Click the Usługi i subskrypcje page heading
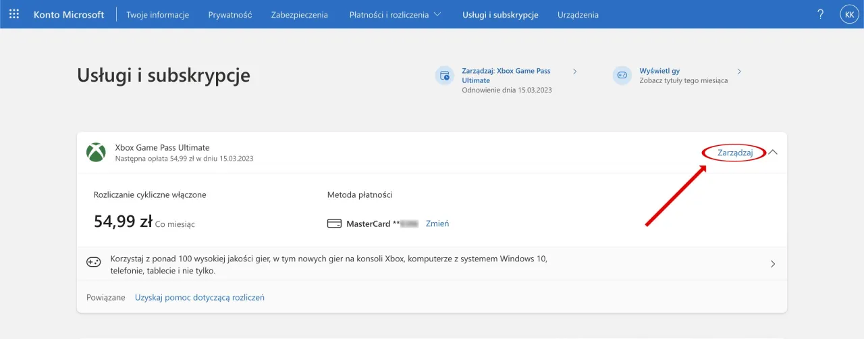This screenshot has height=339, width=864. click(x=164, y=75)
